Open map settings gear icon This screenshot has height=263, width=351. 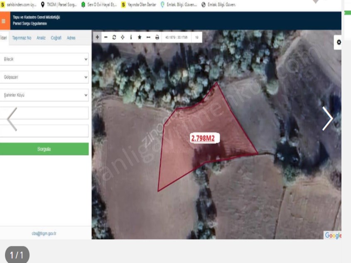[x=339, y=42]
